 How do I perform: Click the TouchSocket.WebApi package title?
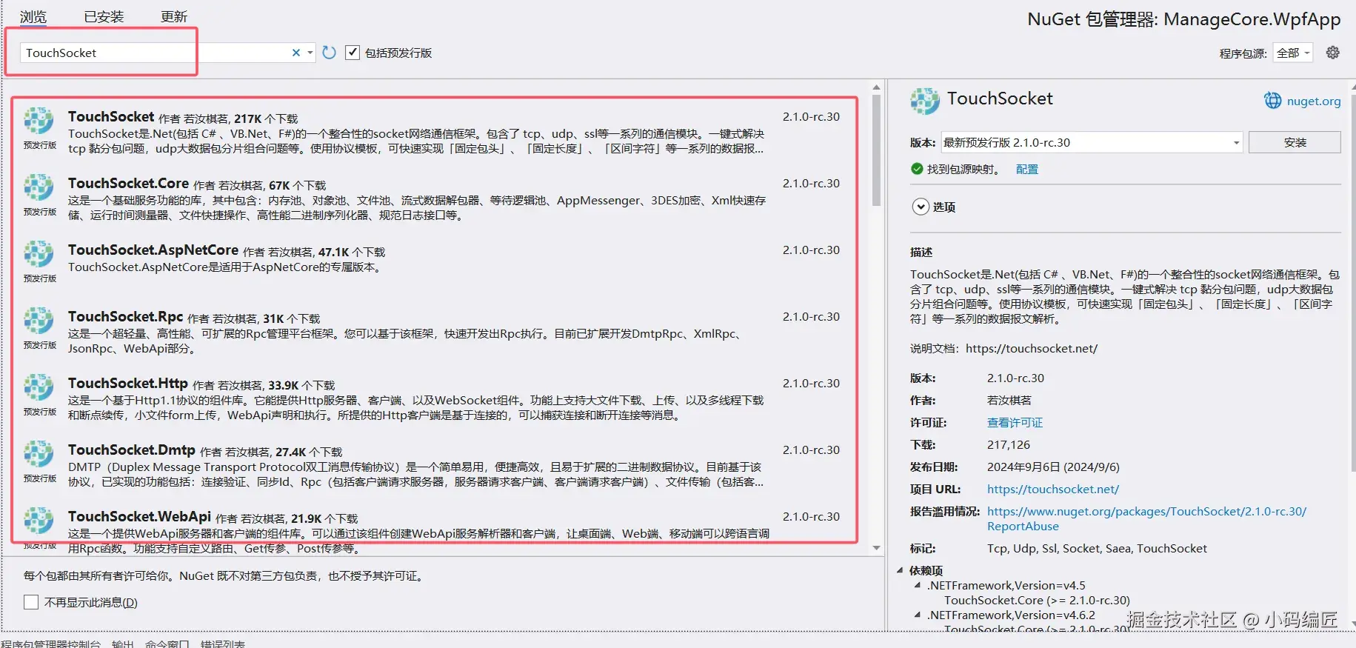(x=139, y=516)
